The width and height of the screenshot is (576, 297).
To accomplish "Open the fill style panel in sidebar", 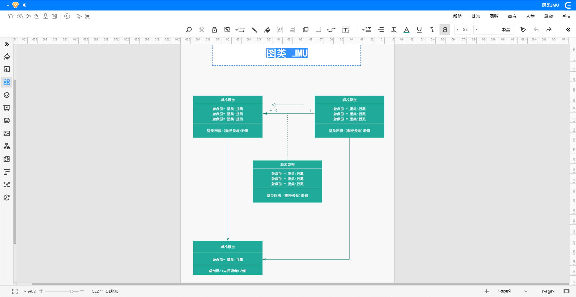I will pos(7,57).
